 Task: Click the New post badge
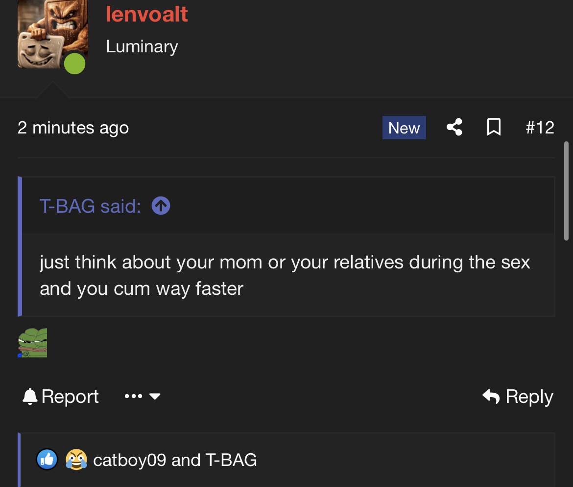click(x=404, y=128)
